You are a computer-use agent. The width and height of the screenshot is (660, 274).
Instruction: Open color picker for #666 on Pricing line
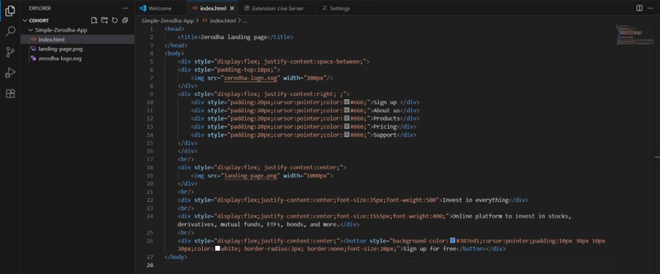coord(347,127)
